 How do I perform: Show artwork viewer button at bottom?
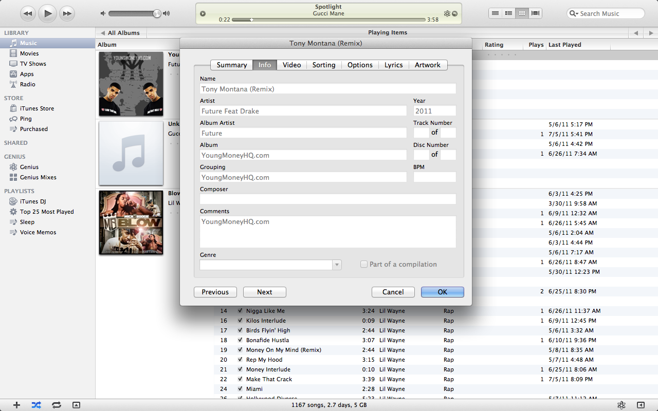[76, 405]
